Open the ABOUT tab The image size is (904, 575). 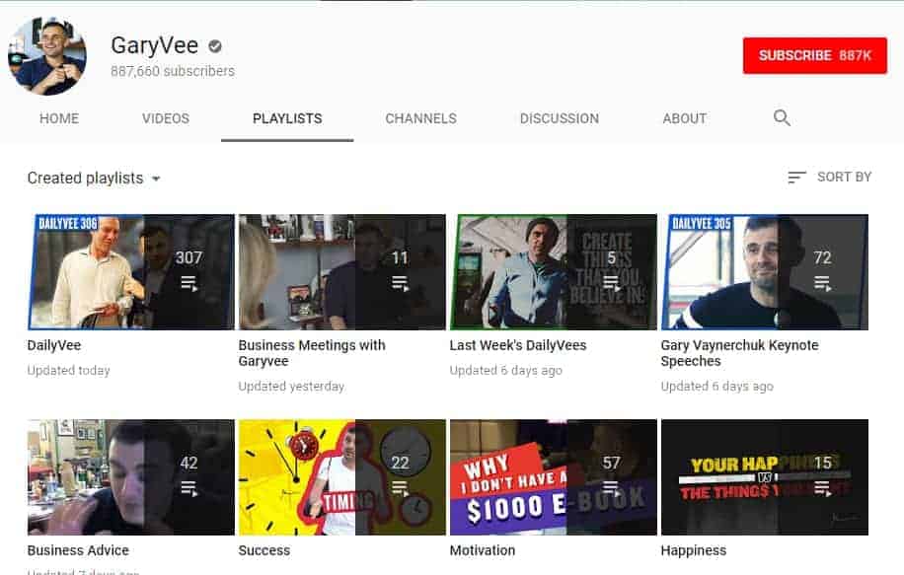tap(684, 118)
